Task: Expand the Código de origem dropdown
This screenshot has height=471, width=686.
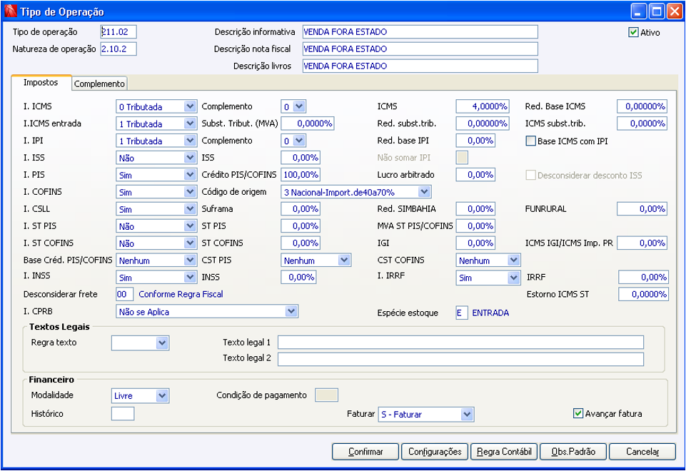Action: [425, 192]
